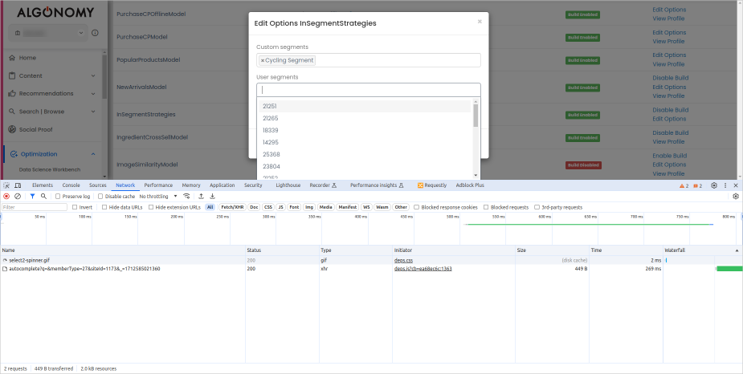Viewport: 743px width, 374px height.
Task: Tick the Blocked requests checkbox
Action: 486,207
